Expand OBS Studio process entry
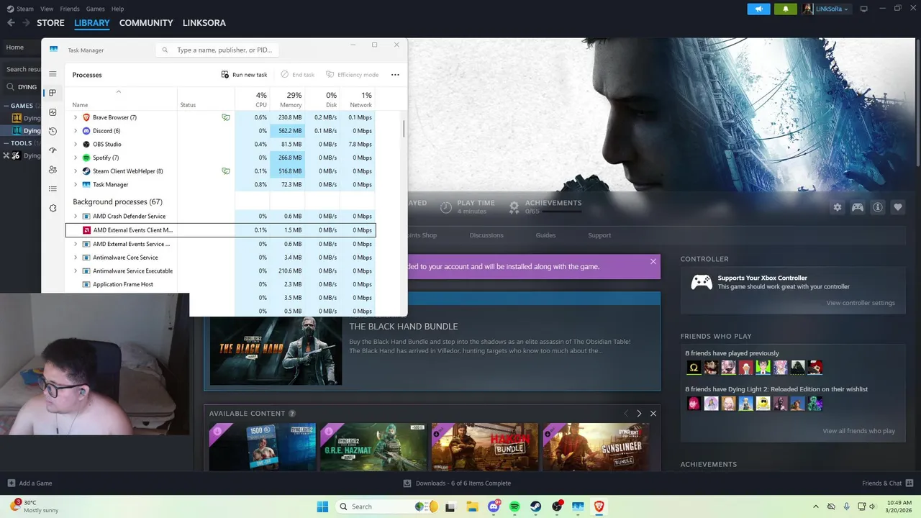921x518 pixels. click(76, 144)
